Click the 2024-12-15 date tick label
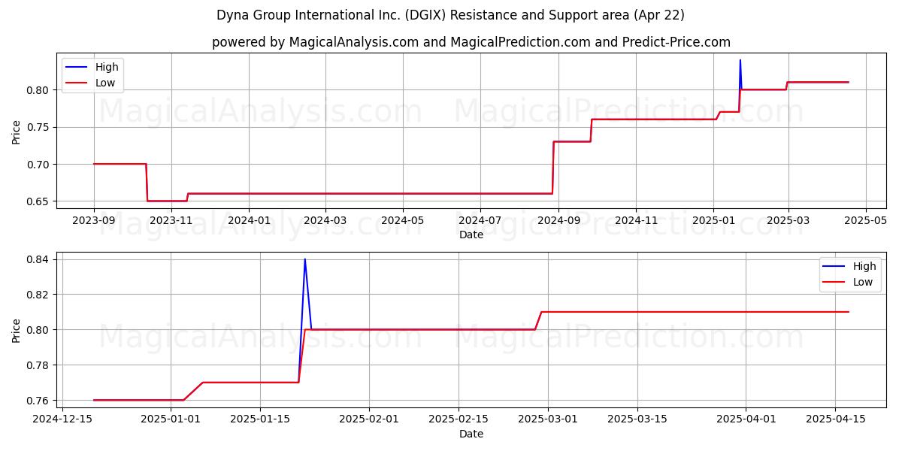This screenshot has height=451, width=902. (x=62, y=419)
